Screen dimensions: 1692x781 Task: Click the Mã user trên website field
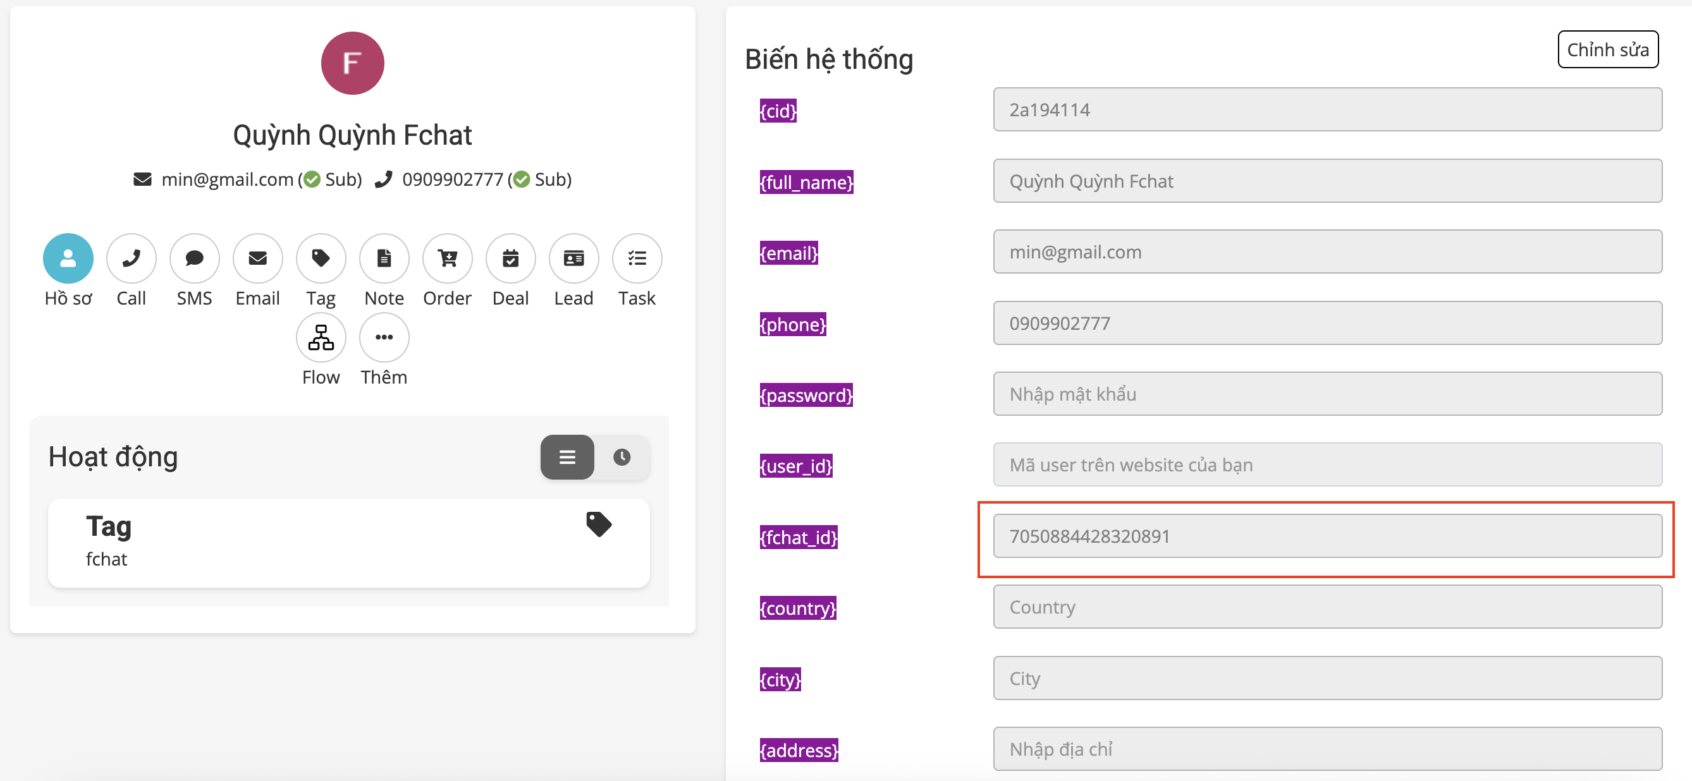(1327, 464)
